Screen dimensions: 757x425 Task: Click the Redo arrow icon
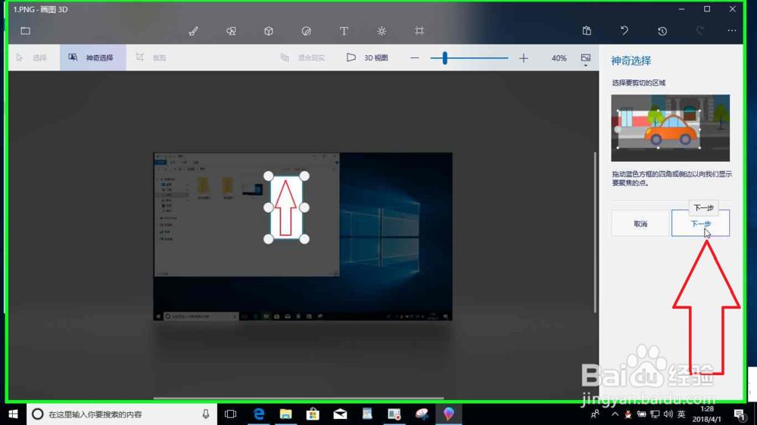[700, 31]
